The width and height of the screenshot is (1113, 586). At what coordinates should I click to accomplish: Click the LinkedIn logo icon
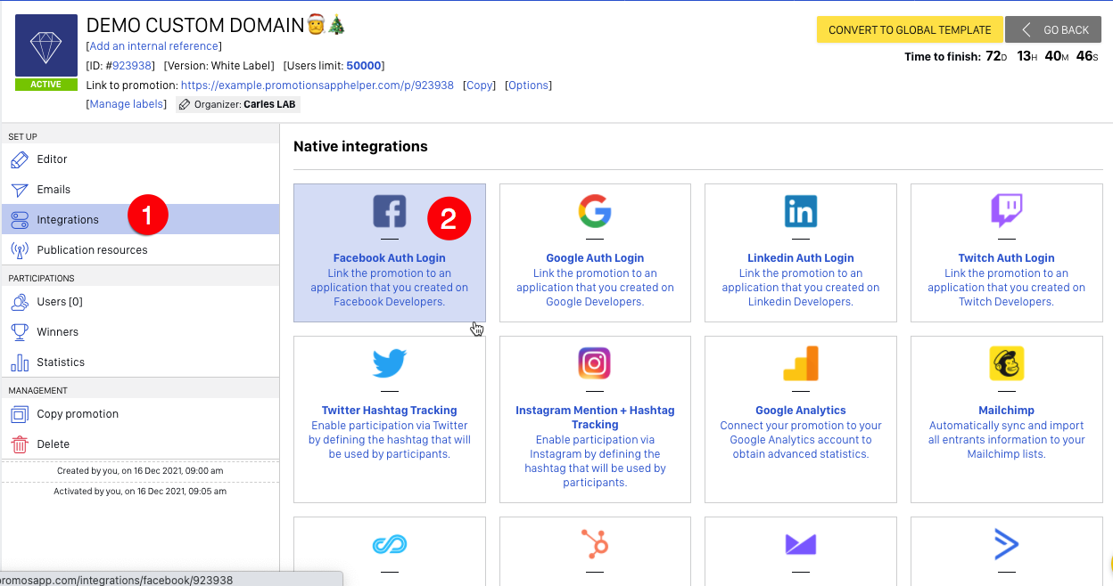[801, 211]
